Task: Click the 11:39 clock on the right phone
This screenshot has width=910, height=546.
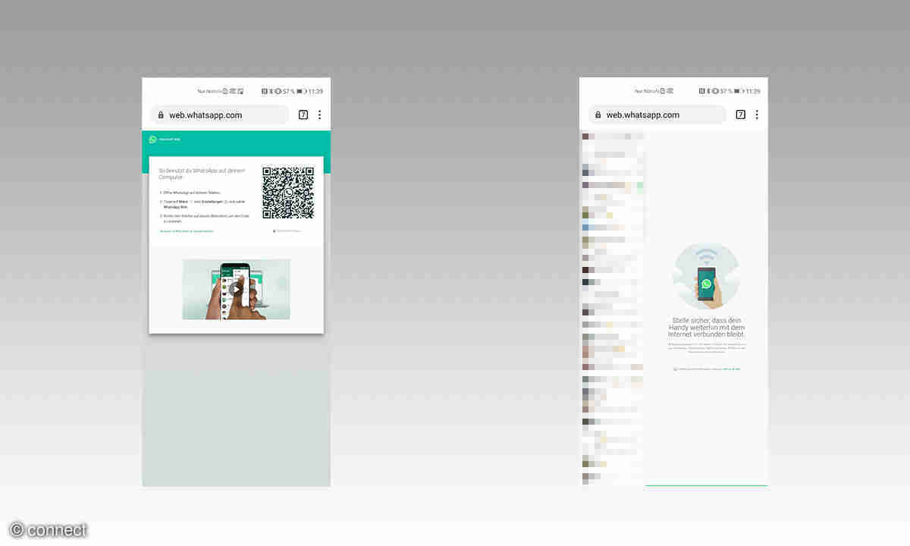Action: point(752,91)
